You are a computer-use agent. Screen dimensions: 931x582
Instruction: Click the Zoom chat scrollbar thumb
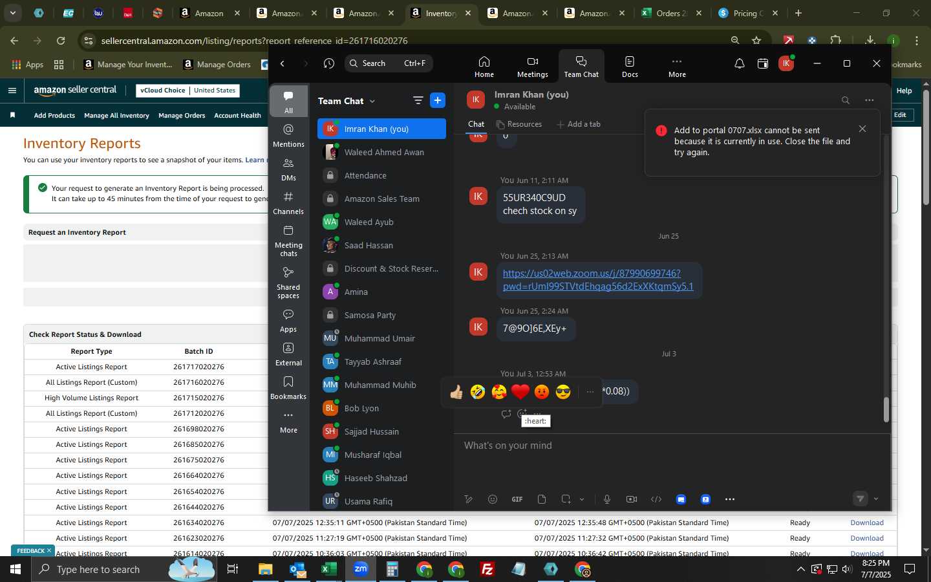pyautogui.click(x=886, y=409)
